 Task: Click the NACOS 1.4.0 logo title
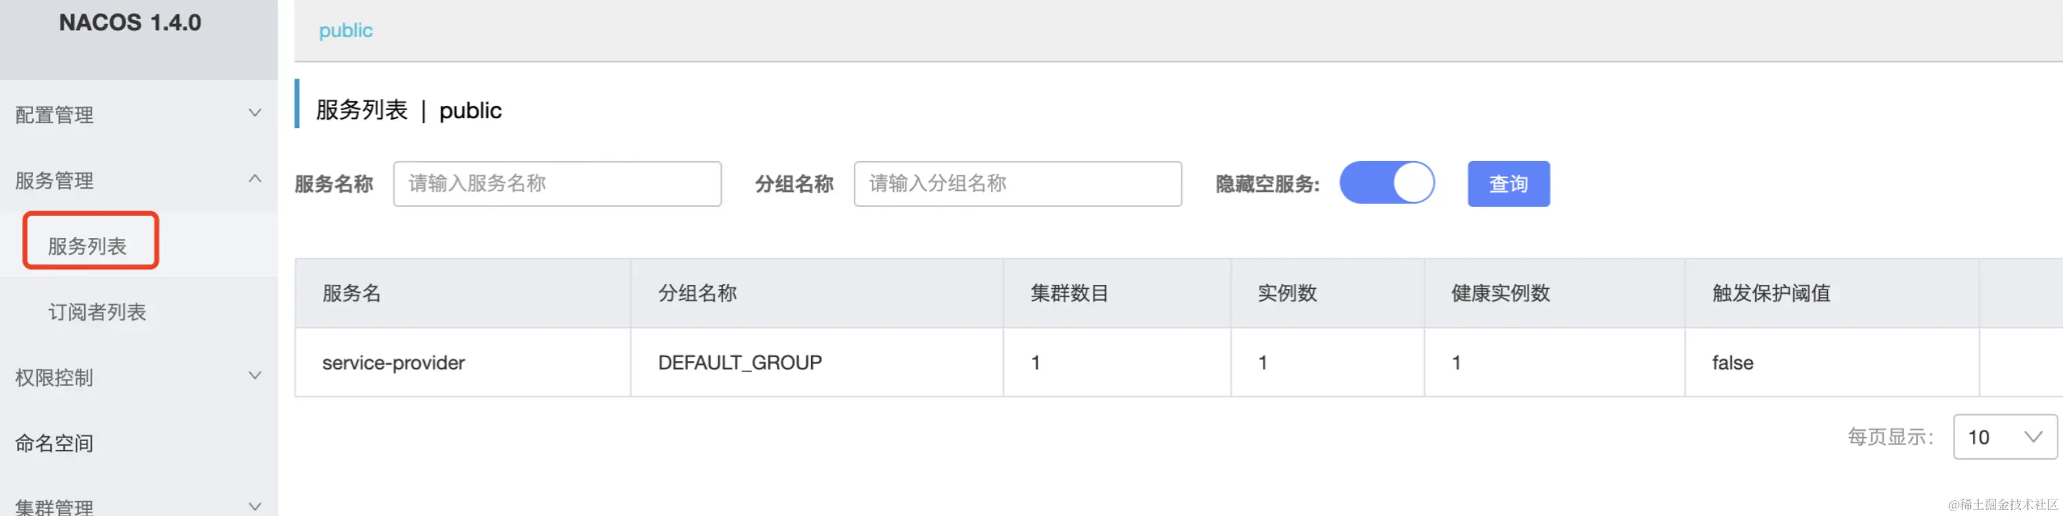pyautogui.click(x=129, y=23)
